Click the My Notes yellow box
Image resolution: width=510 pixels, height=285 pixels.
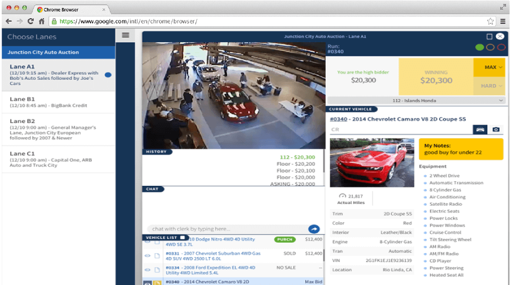[461, 149]
